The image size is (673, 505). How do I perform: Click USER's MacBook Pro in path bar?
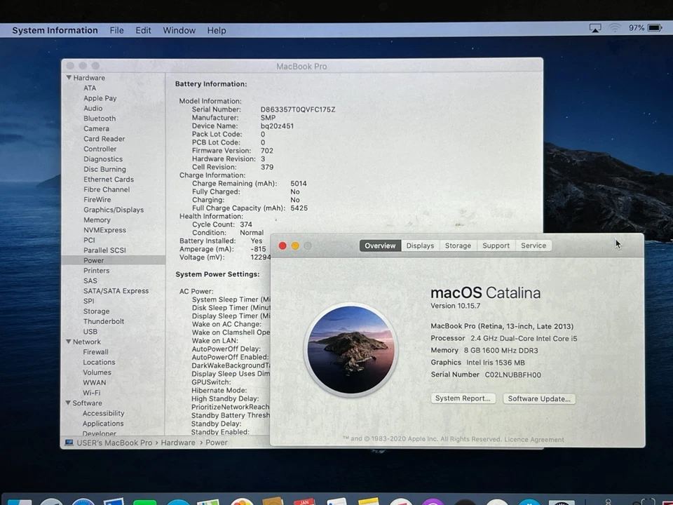pyautogui.click(x=114, y=443)
